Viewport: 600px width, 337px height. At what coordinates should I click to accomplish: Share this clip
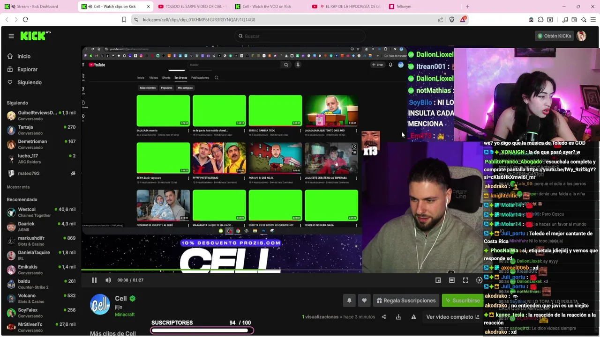pyautogui.click(x=383, y=317)
